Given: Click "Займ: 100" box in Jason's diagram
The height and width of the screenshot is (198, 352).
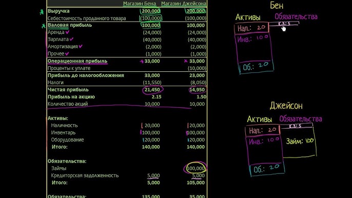Looking at the screenshot, I should (x=299, y=142).
